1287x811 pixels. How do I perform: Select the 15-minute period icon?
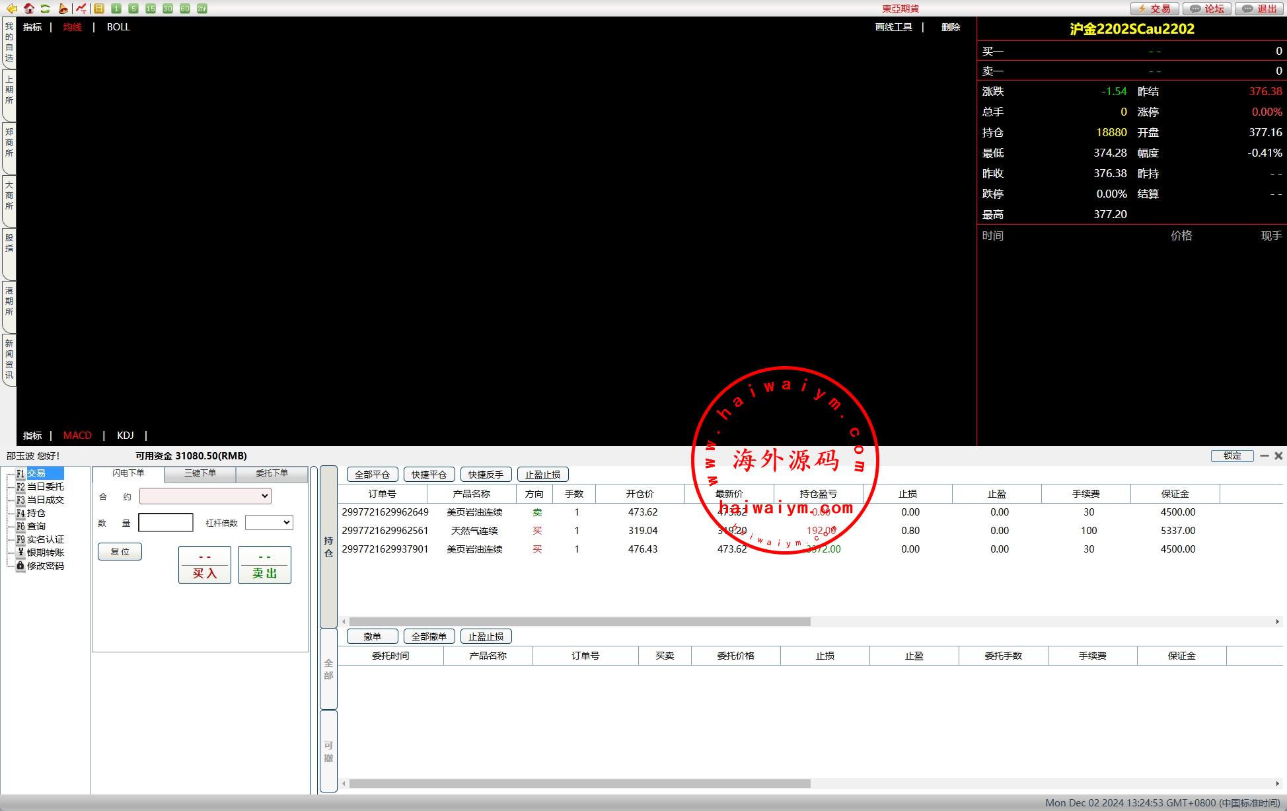coord(151,9)
